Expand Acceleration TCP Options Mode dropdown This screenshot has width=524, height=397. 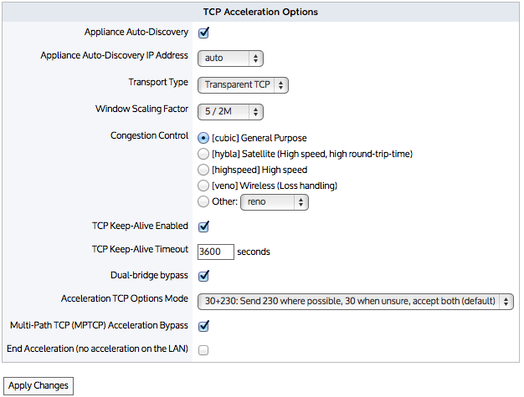click(x=355, y=301)
